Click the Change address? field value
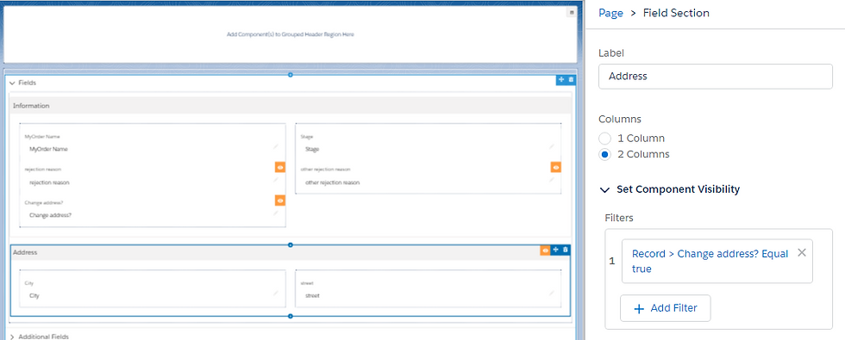 [x=50, y=214]
